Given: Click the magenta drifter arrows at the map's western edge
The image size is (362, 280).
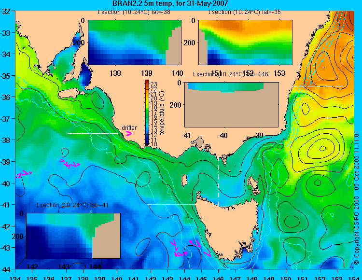Looking at the screenshot, I should (23, 174).
